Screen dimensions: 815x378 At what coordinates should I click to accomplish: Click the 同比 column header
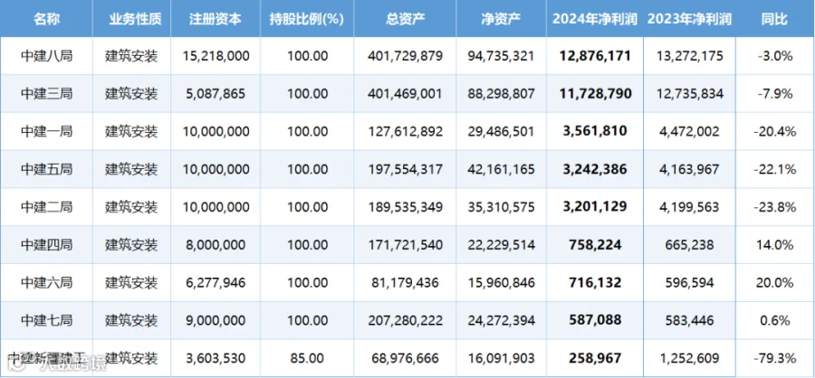click(x=774, y=19)
